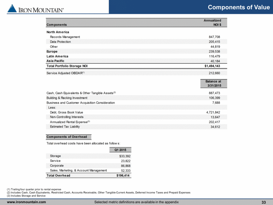Select the 'Components' column header
273x205 pixels.
57,25
